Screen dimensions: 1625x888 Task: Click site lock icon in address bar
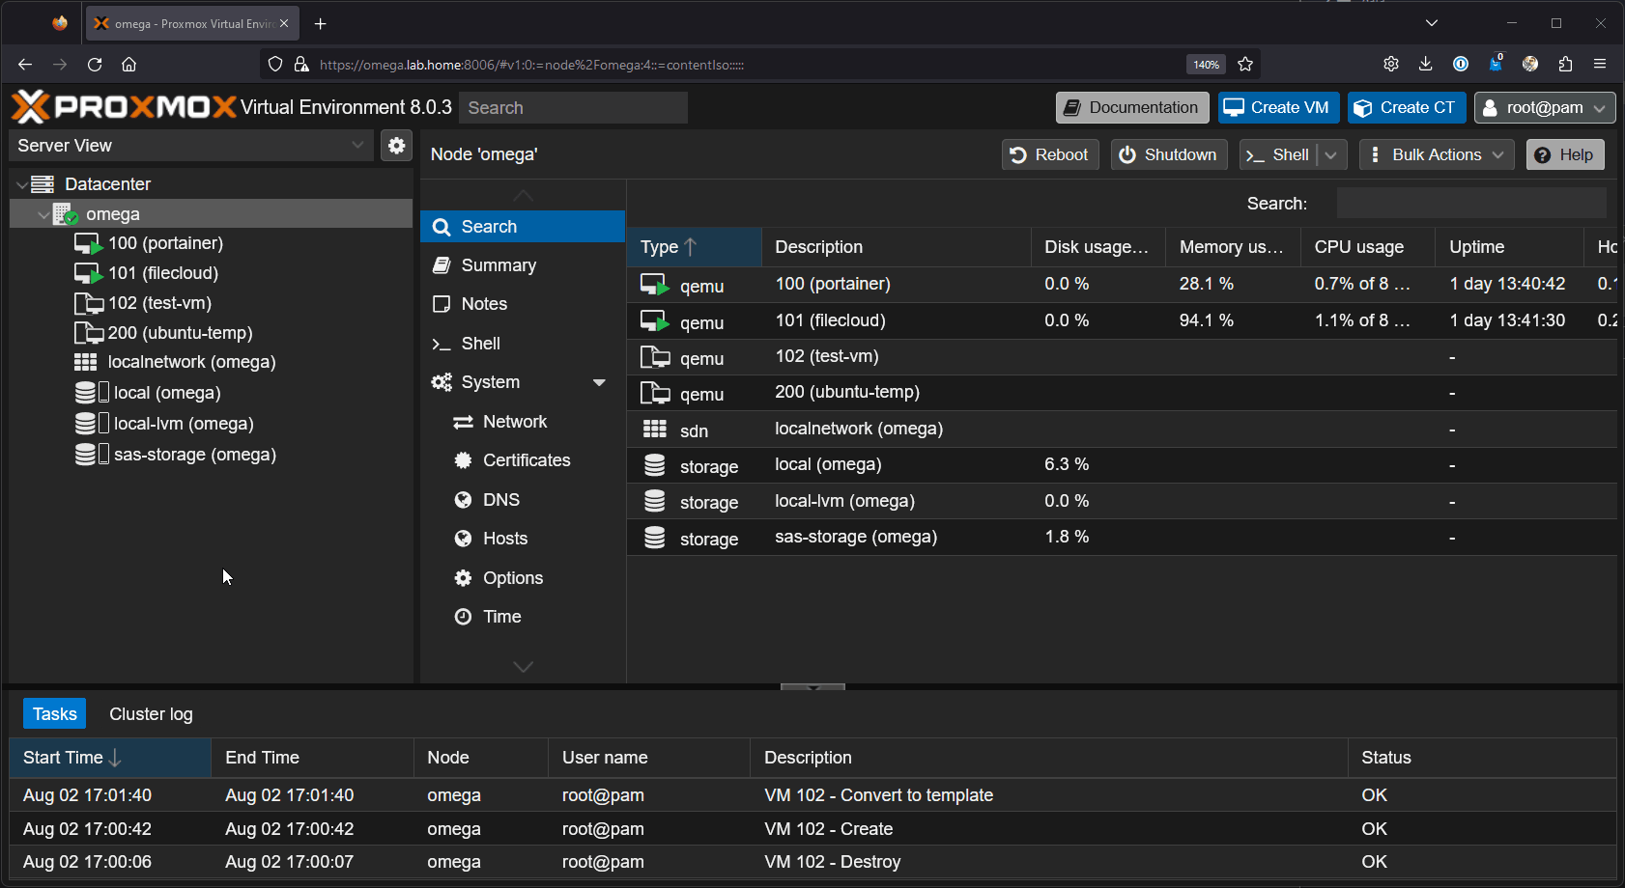301,65
